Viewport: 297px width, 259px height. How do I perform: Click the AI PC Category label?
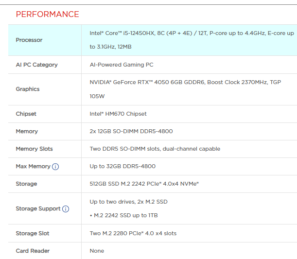(36, 65)
